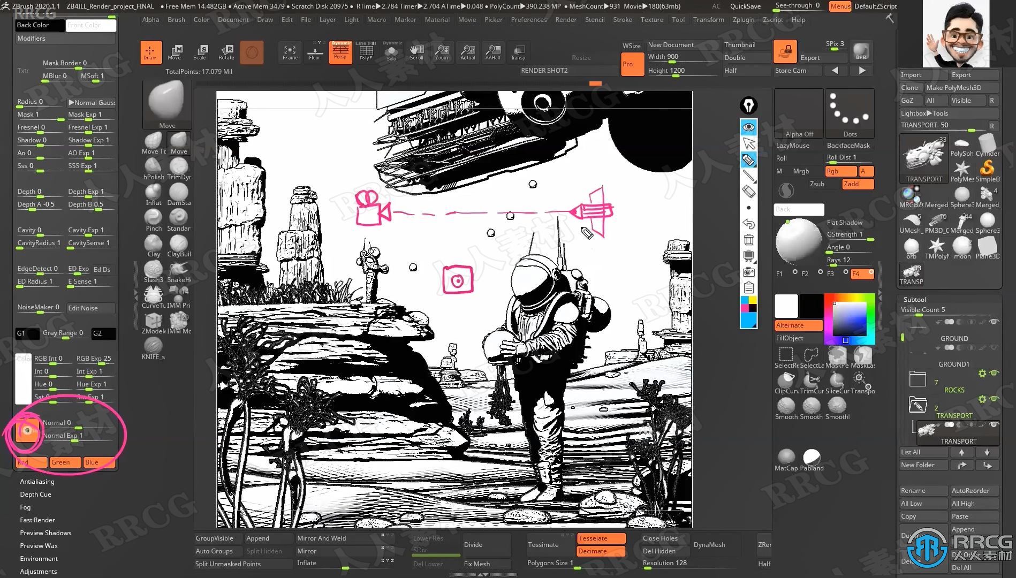1016x578 pixels.
Task: Select the Inflat brush
Action: (154, 194)
